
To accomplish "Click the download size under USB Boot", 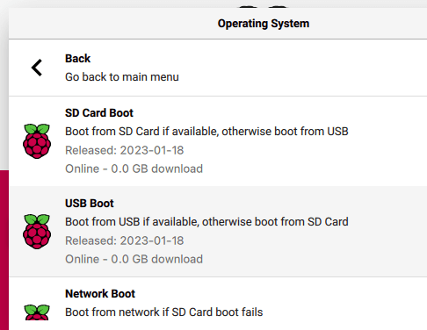I will tap(134, 259).
